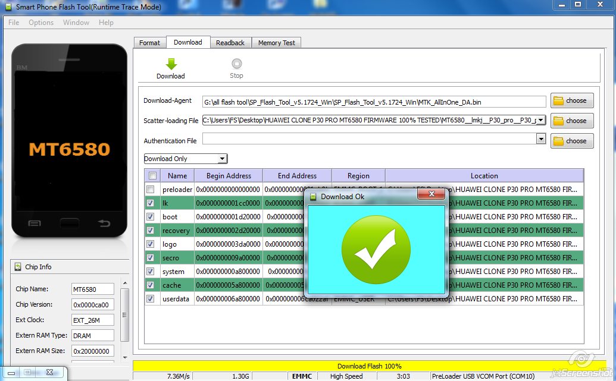Click the Chip Info panel icon
The width and height of the screenshot is (616, 381).
(18, 267)
